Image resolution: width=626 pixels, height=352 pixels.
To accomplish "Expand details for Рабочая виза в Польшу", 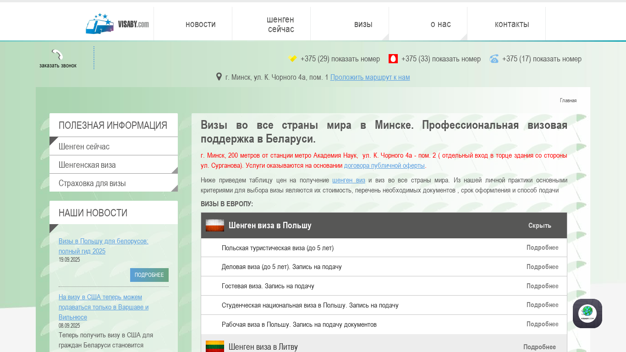I will (542, 324).
